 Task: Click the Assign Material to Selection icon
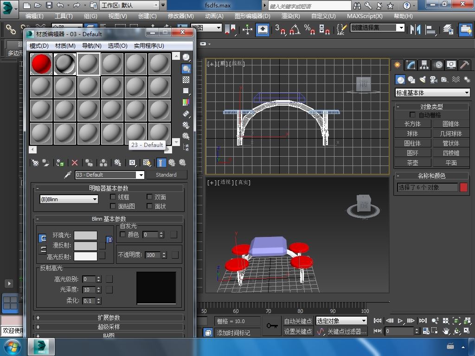pyautogui.click(x=60, y=163)
